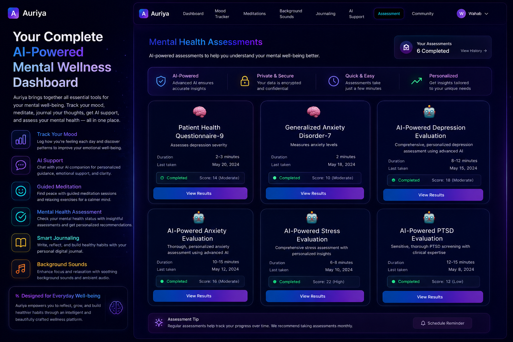Click the Mental Health Assessment checkmark icon
The width and height of the screenshot is (513, 342).
point(21,217)
